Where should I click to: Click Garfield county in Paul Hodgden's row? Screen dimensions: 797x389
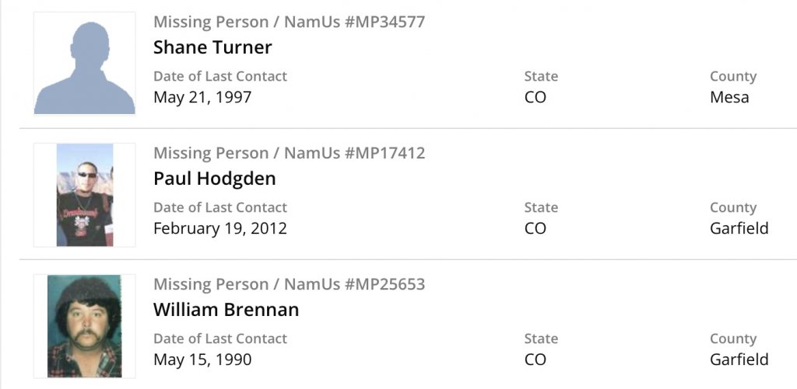739,228
